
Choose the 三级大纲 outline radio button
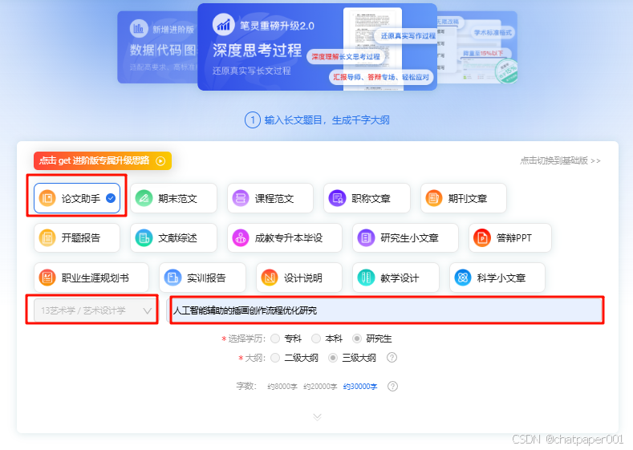tap(333, 358)
